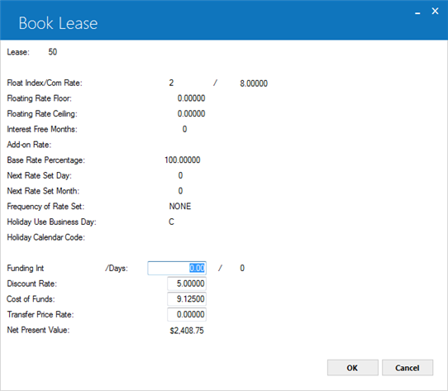Focus the Cost of Funds field
Image resolution: width=448 pixels, height=391 pixels.
(187, 299)
